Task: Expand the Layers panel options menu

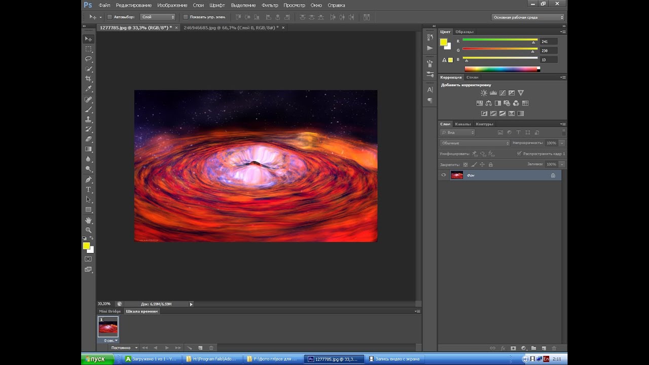Action: click(x=563, y=124)
